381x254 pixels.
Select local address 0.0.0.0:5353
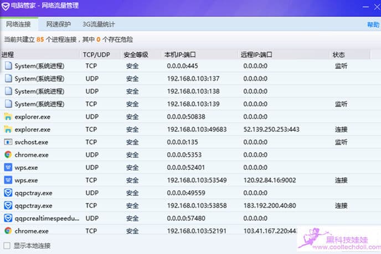(x=184, y=155)
